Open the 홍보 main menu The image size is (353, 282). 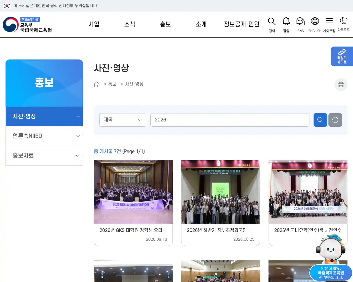point(165,24)
